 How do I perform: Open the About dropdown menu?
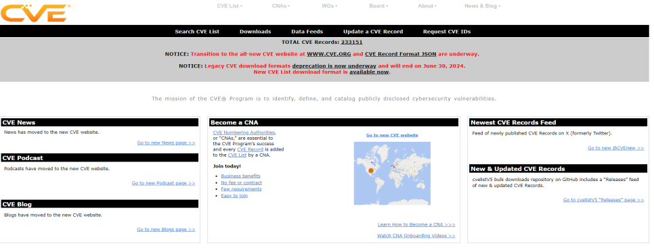tap(427, 6)
